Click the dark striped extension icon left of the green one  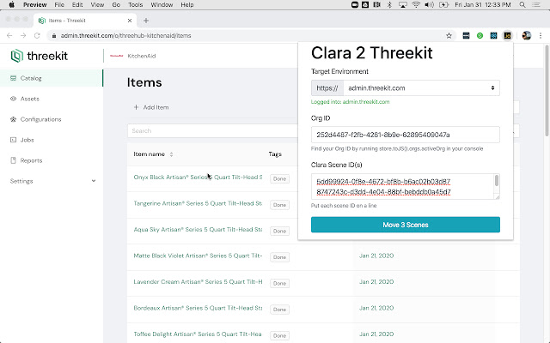click(x=466, y=35)
